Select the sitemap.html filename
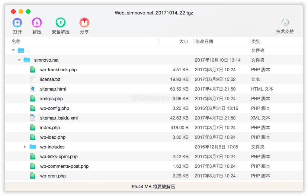 [53, 89]
